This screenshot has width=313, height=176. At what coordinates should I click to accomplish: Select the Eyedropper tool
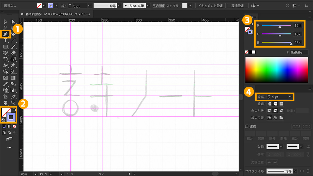coord(6,84)
